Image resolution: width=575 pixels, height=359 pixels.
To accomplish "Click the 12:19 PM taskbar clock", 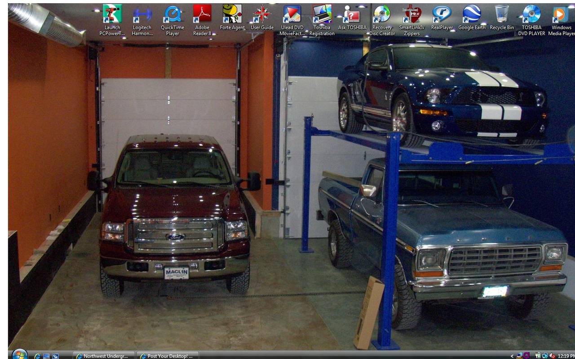I will click(x=566, y=356).
